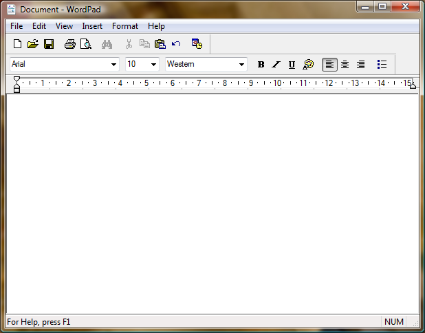This screenshot has width=425, height=333.
Task: Toggle Underline formatting
Action: pos(292,64)
